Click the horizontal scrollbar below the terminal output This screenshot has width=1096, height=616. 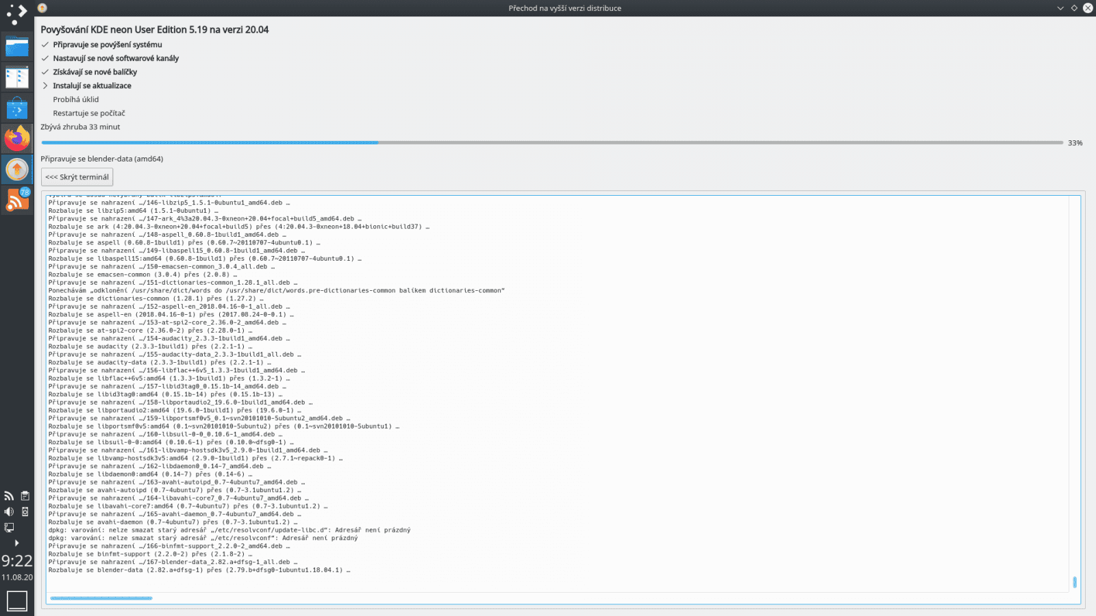click(x=99, y=598)
